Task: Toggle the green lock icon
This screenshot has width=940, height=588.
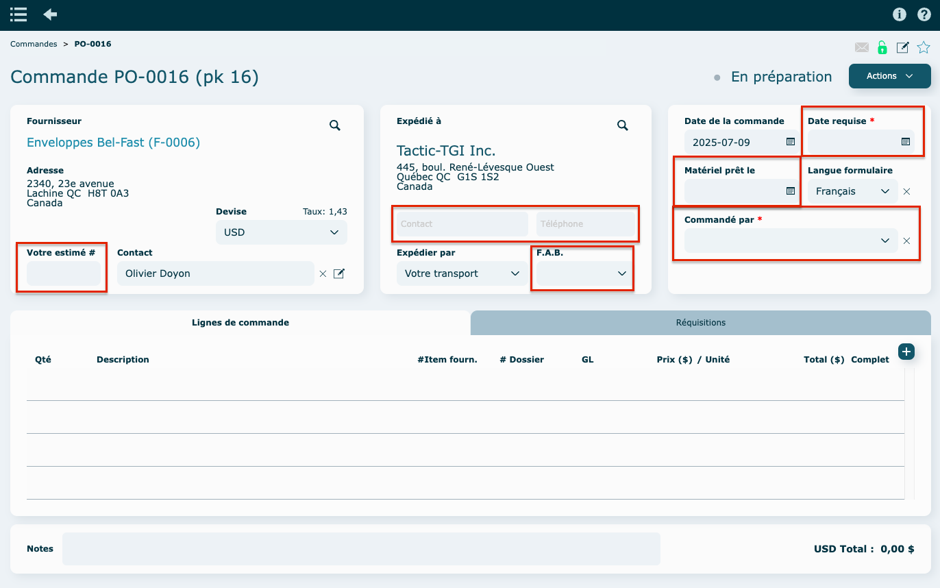Action: point(882,47)
